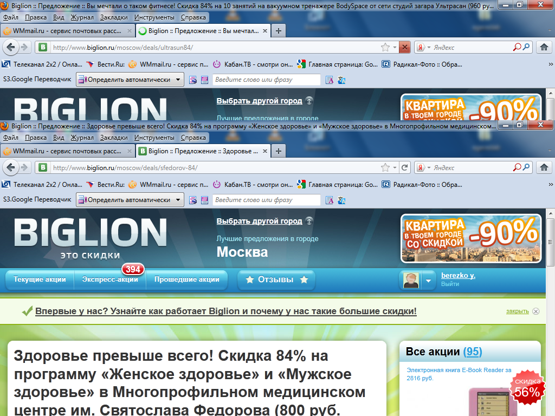The width and height of the screenshot is (555, 416).
Task: Open language dropdown 'Определить автоматически' in lower window
Action: (x=130, y=200)
